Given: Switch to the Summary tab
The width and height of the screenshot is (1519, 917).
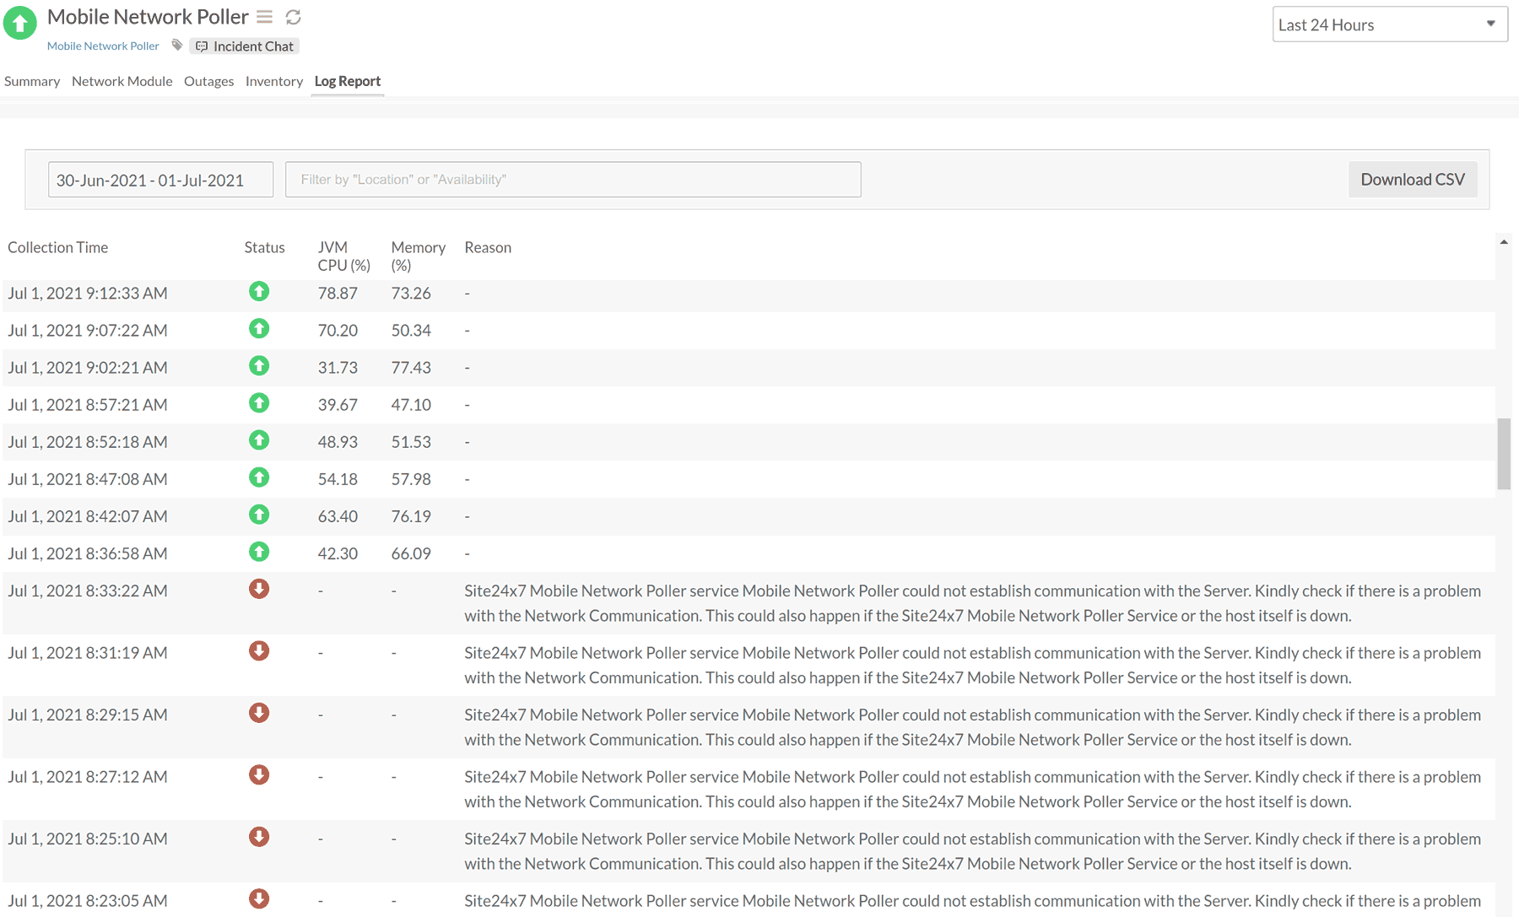Looking at the screenshot, I should click(32, 81).
